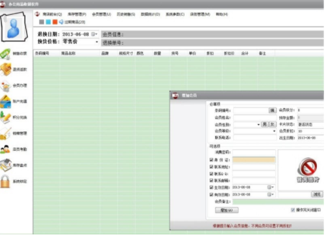Open the 库存盘点 inventory check icon
Screen dimensions: 326x235
[6, 165]
